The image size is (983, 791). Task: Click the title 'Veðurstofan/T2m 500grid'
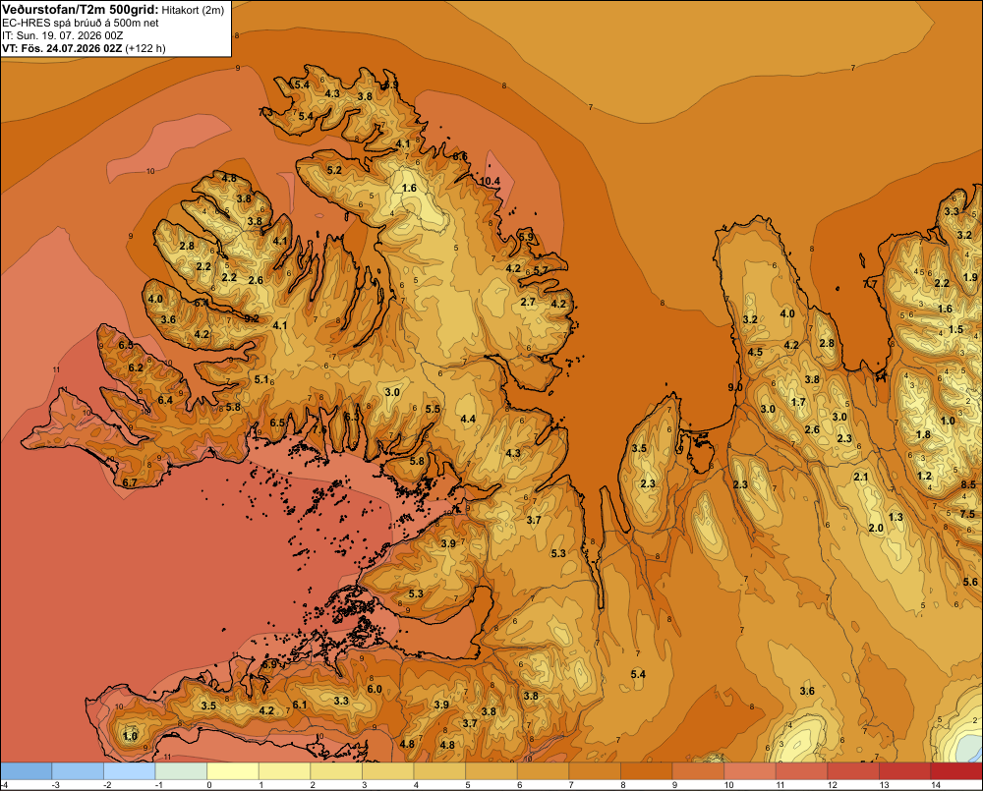[81, 9]
